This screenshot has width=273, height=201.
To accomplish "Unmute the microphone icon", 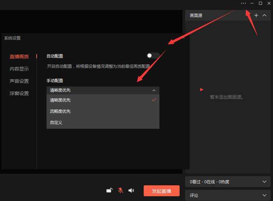I will (120, 190).
